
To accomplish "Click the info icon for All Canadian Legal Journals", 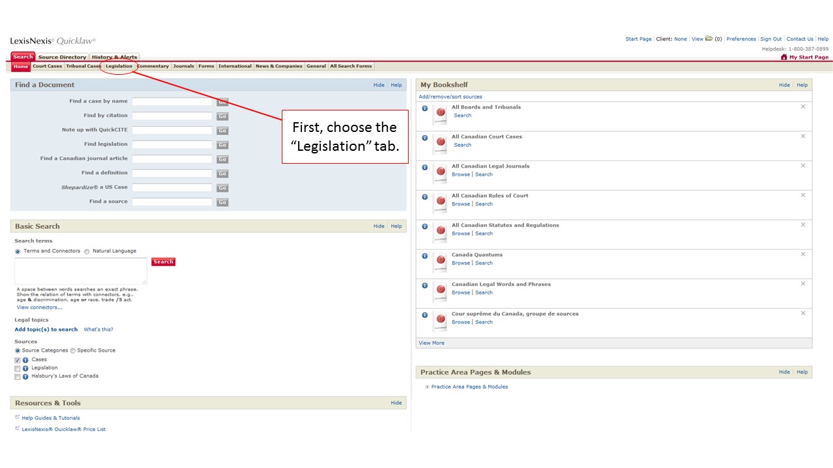I will [x=424, y=168].
